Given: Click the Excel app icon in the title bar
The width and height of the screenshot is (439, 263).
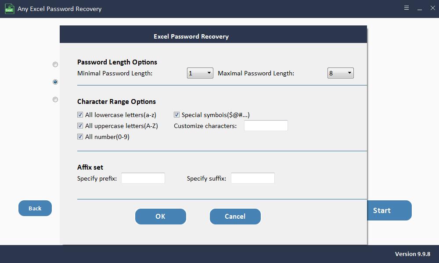Looking at the screenshot, I should point(9,8).
